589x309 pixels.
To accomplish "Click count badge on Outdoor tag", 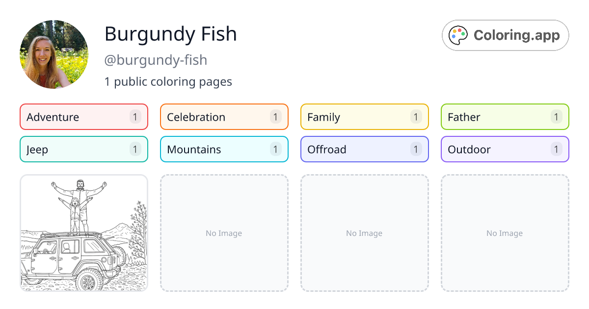I will click(557, 149).
